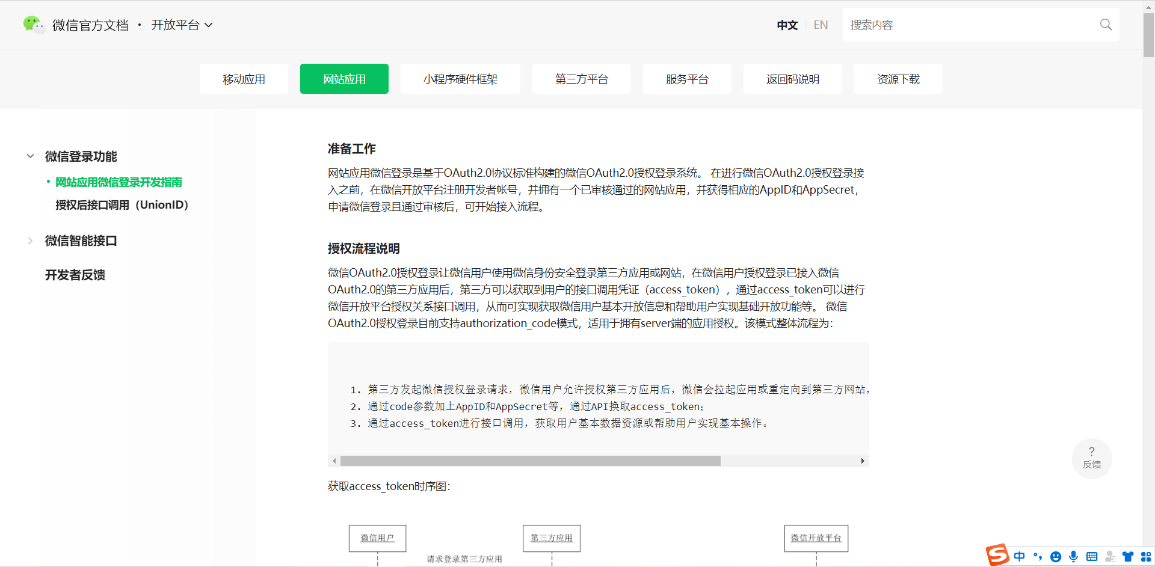The image size is (1155, 567).
Task: Toggle Sogou punctuation mode icon
Action: tap(1038, 556)
